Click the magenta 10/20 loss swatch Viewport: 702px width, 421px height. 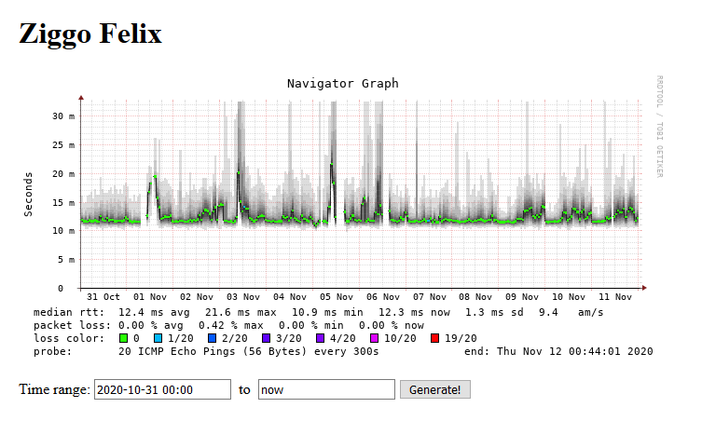coord(374,338)
